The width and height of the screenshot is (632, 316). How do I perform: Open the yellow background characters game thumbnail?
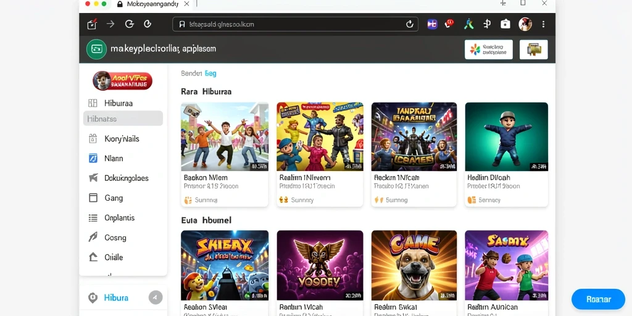click(320, 136)
